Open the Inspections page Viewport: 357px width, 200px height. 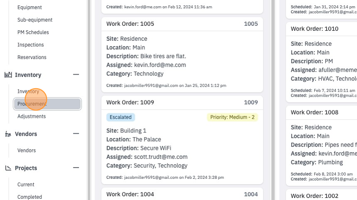pos(31,45)
